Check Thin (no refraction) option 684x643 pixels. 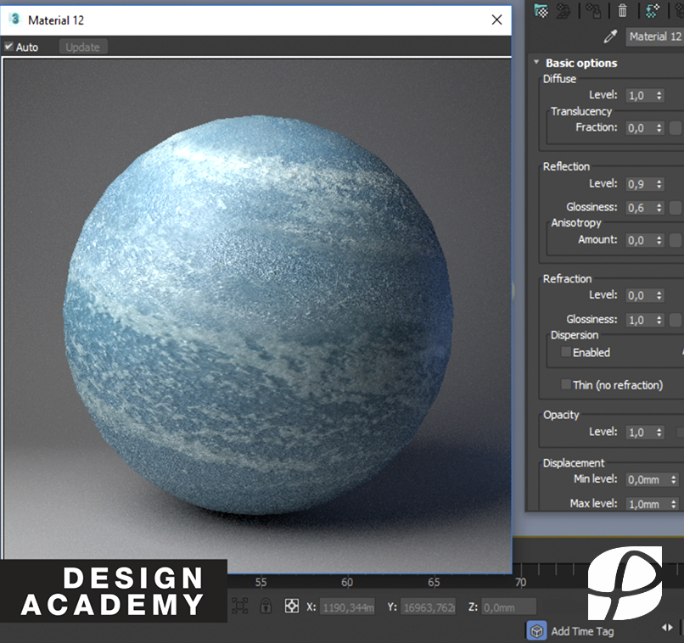click(566, 385)
